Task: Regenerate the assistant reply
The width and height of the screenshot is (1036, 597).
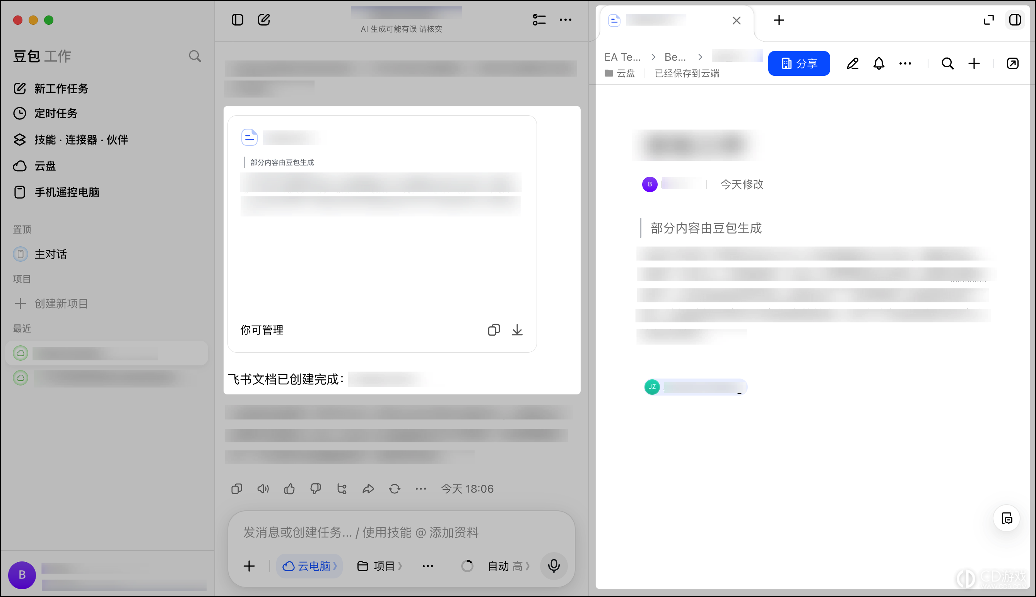Action: pyautogui.click(x=394, y=489)
